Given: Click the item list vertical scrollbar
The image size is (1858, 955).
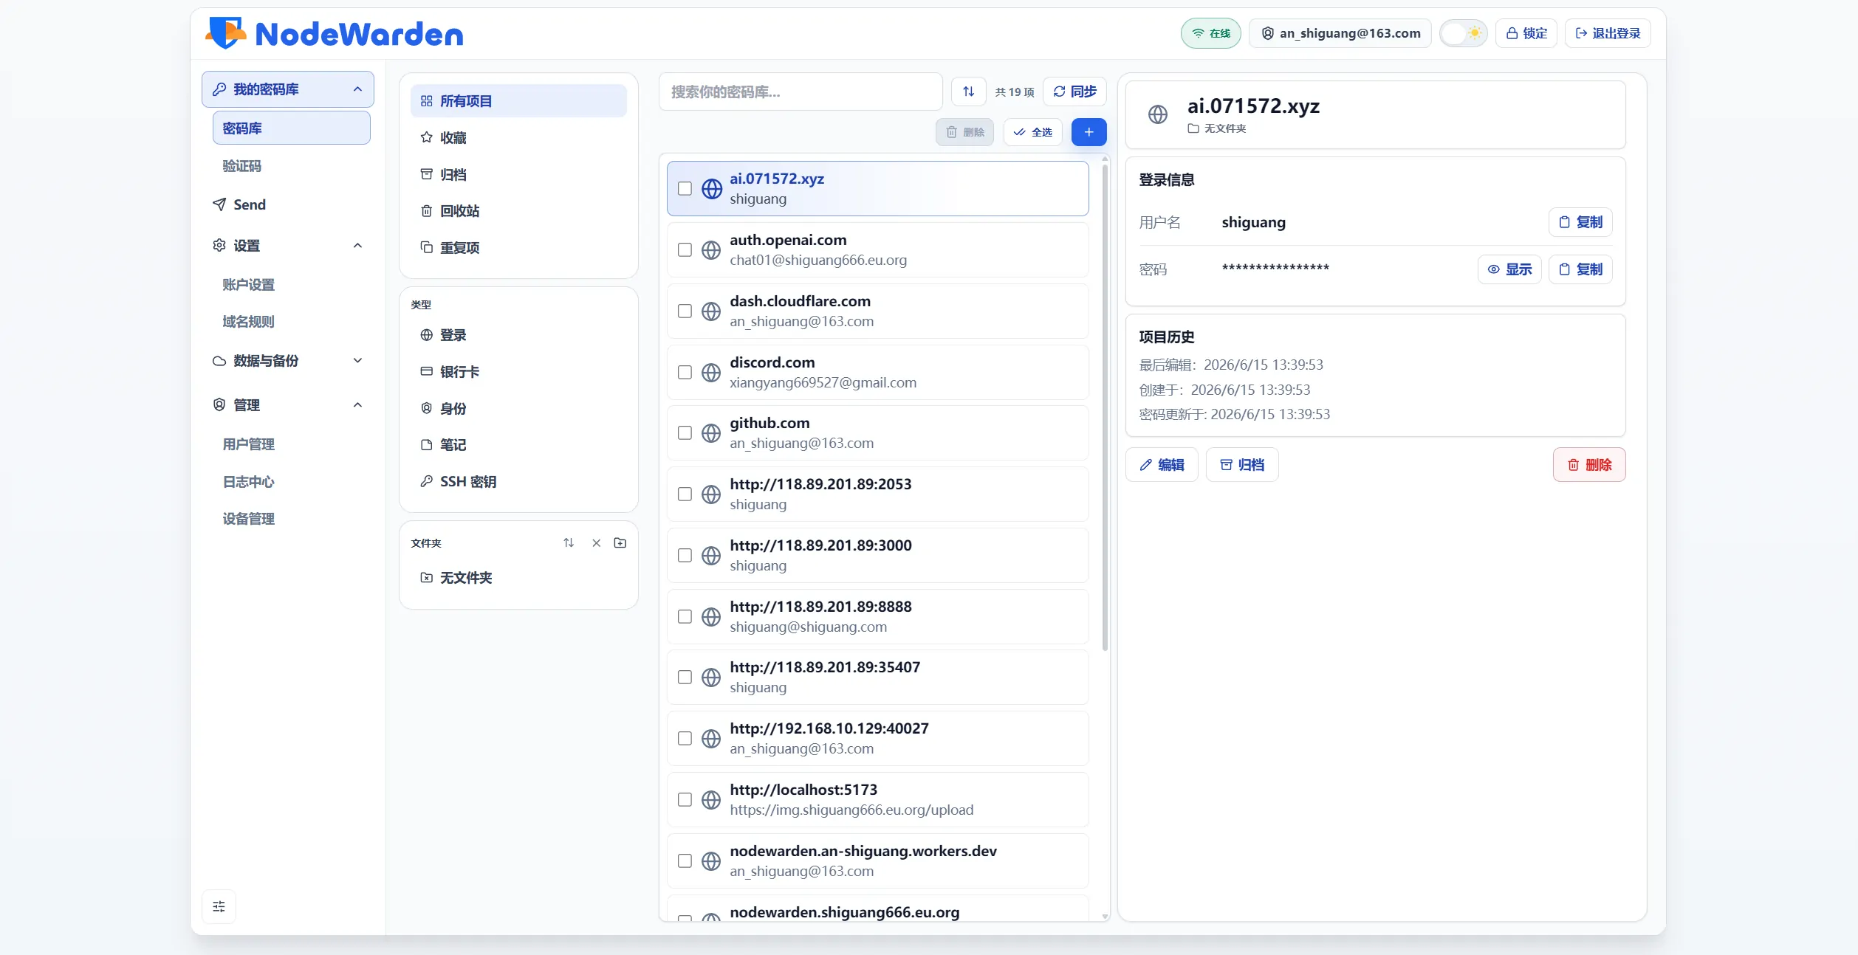Looking at the screenshot, I should tap(1105, 406).
